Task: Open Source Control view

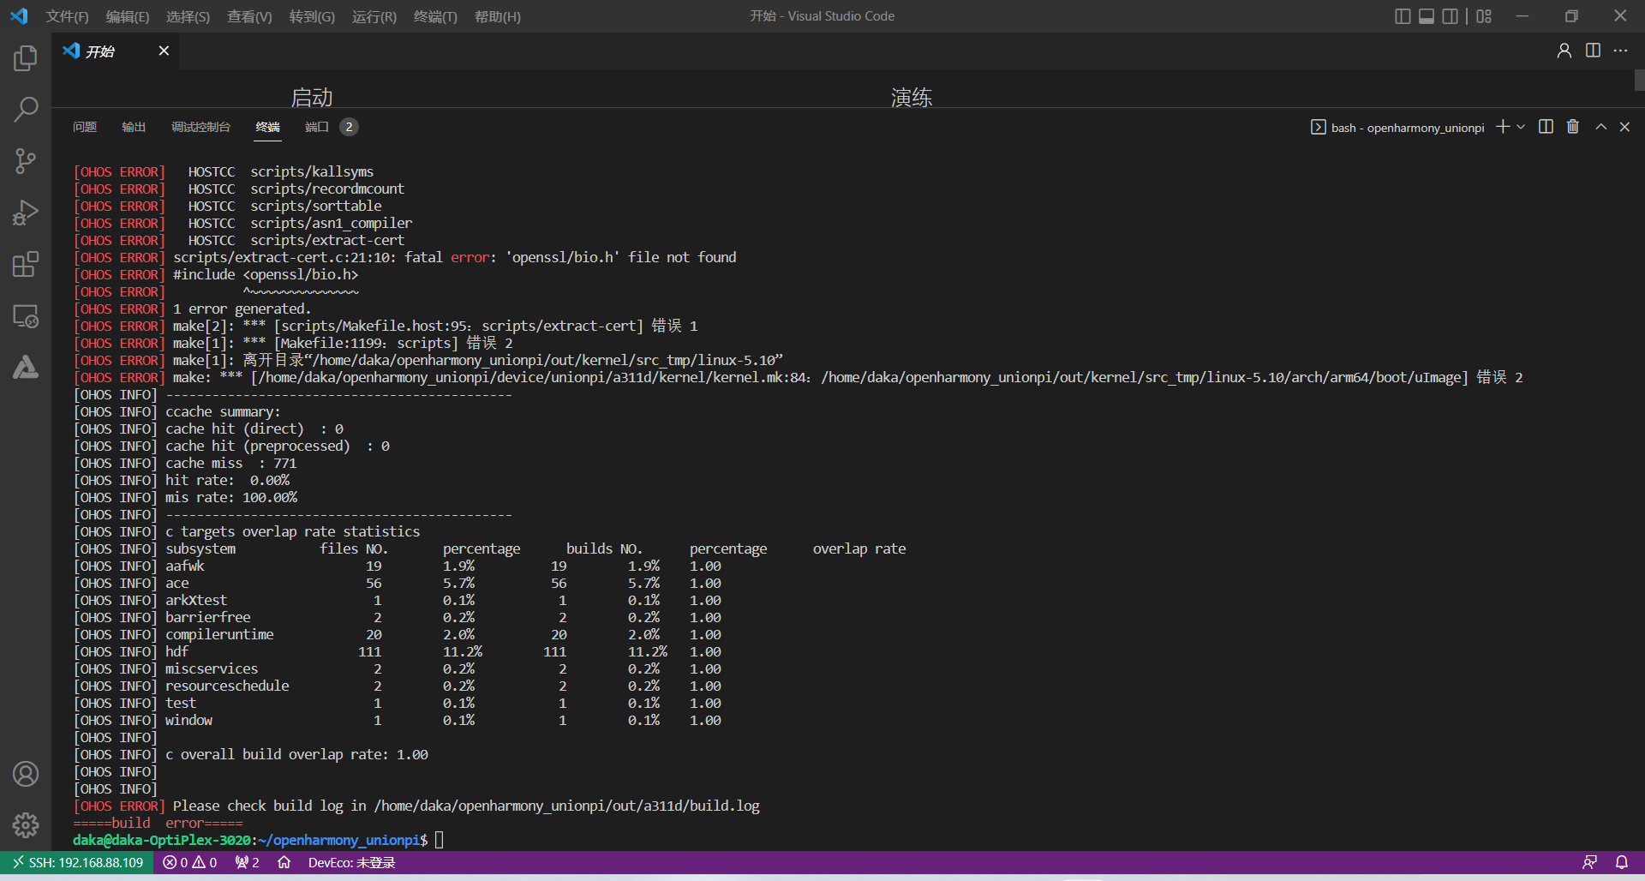Action: click(26, 161)
